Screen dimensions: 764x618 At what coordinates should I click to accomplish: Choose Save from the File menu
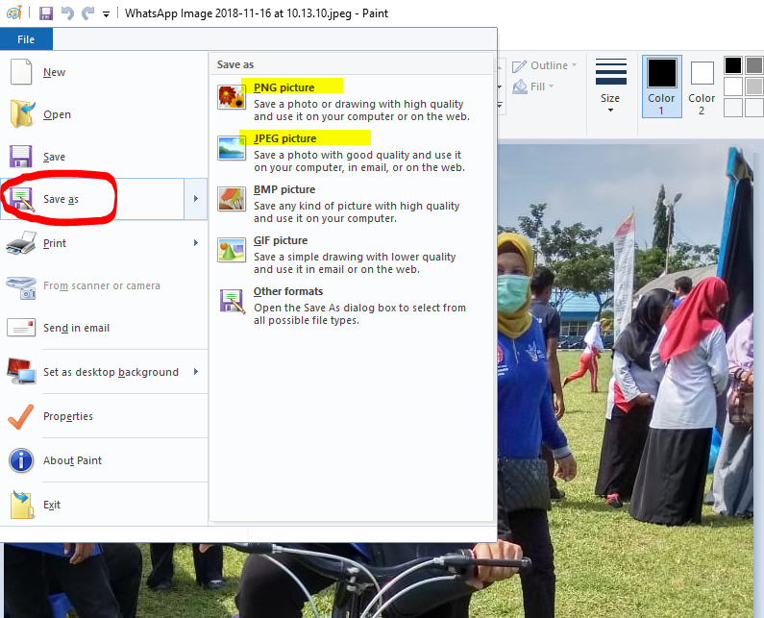pos(104,157)
